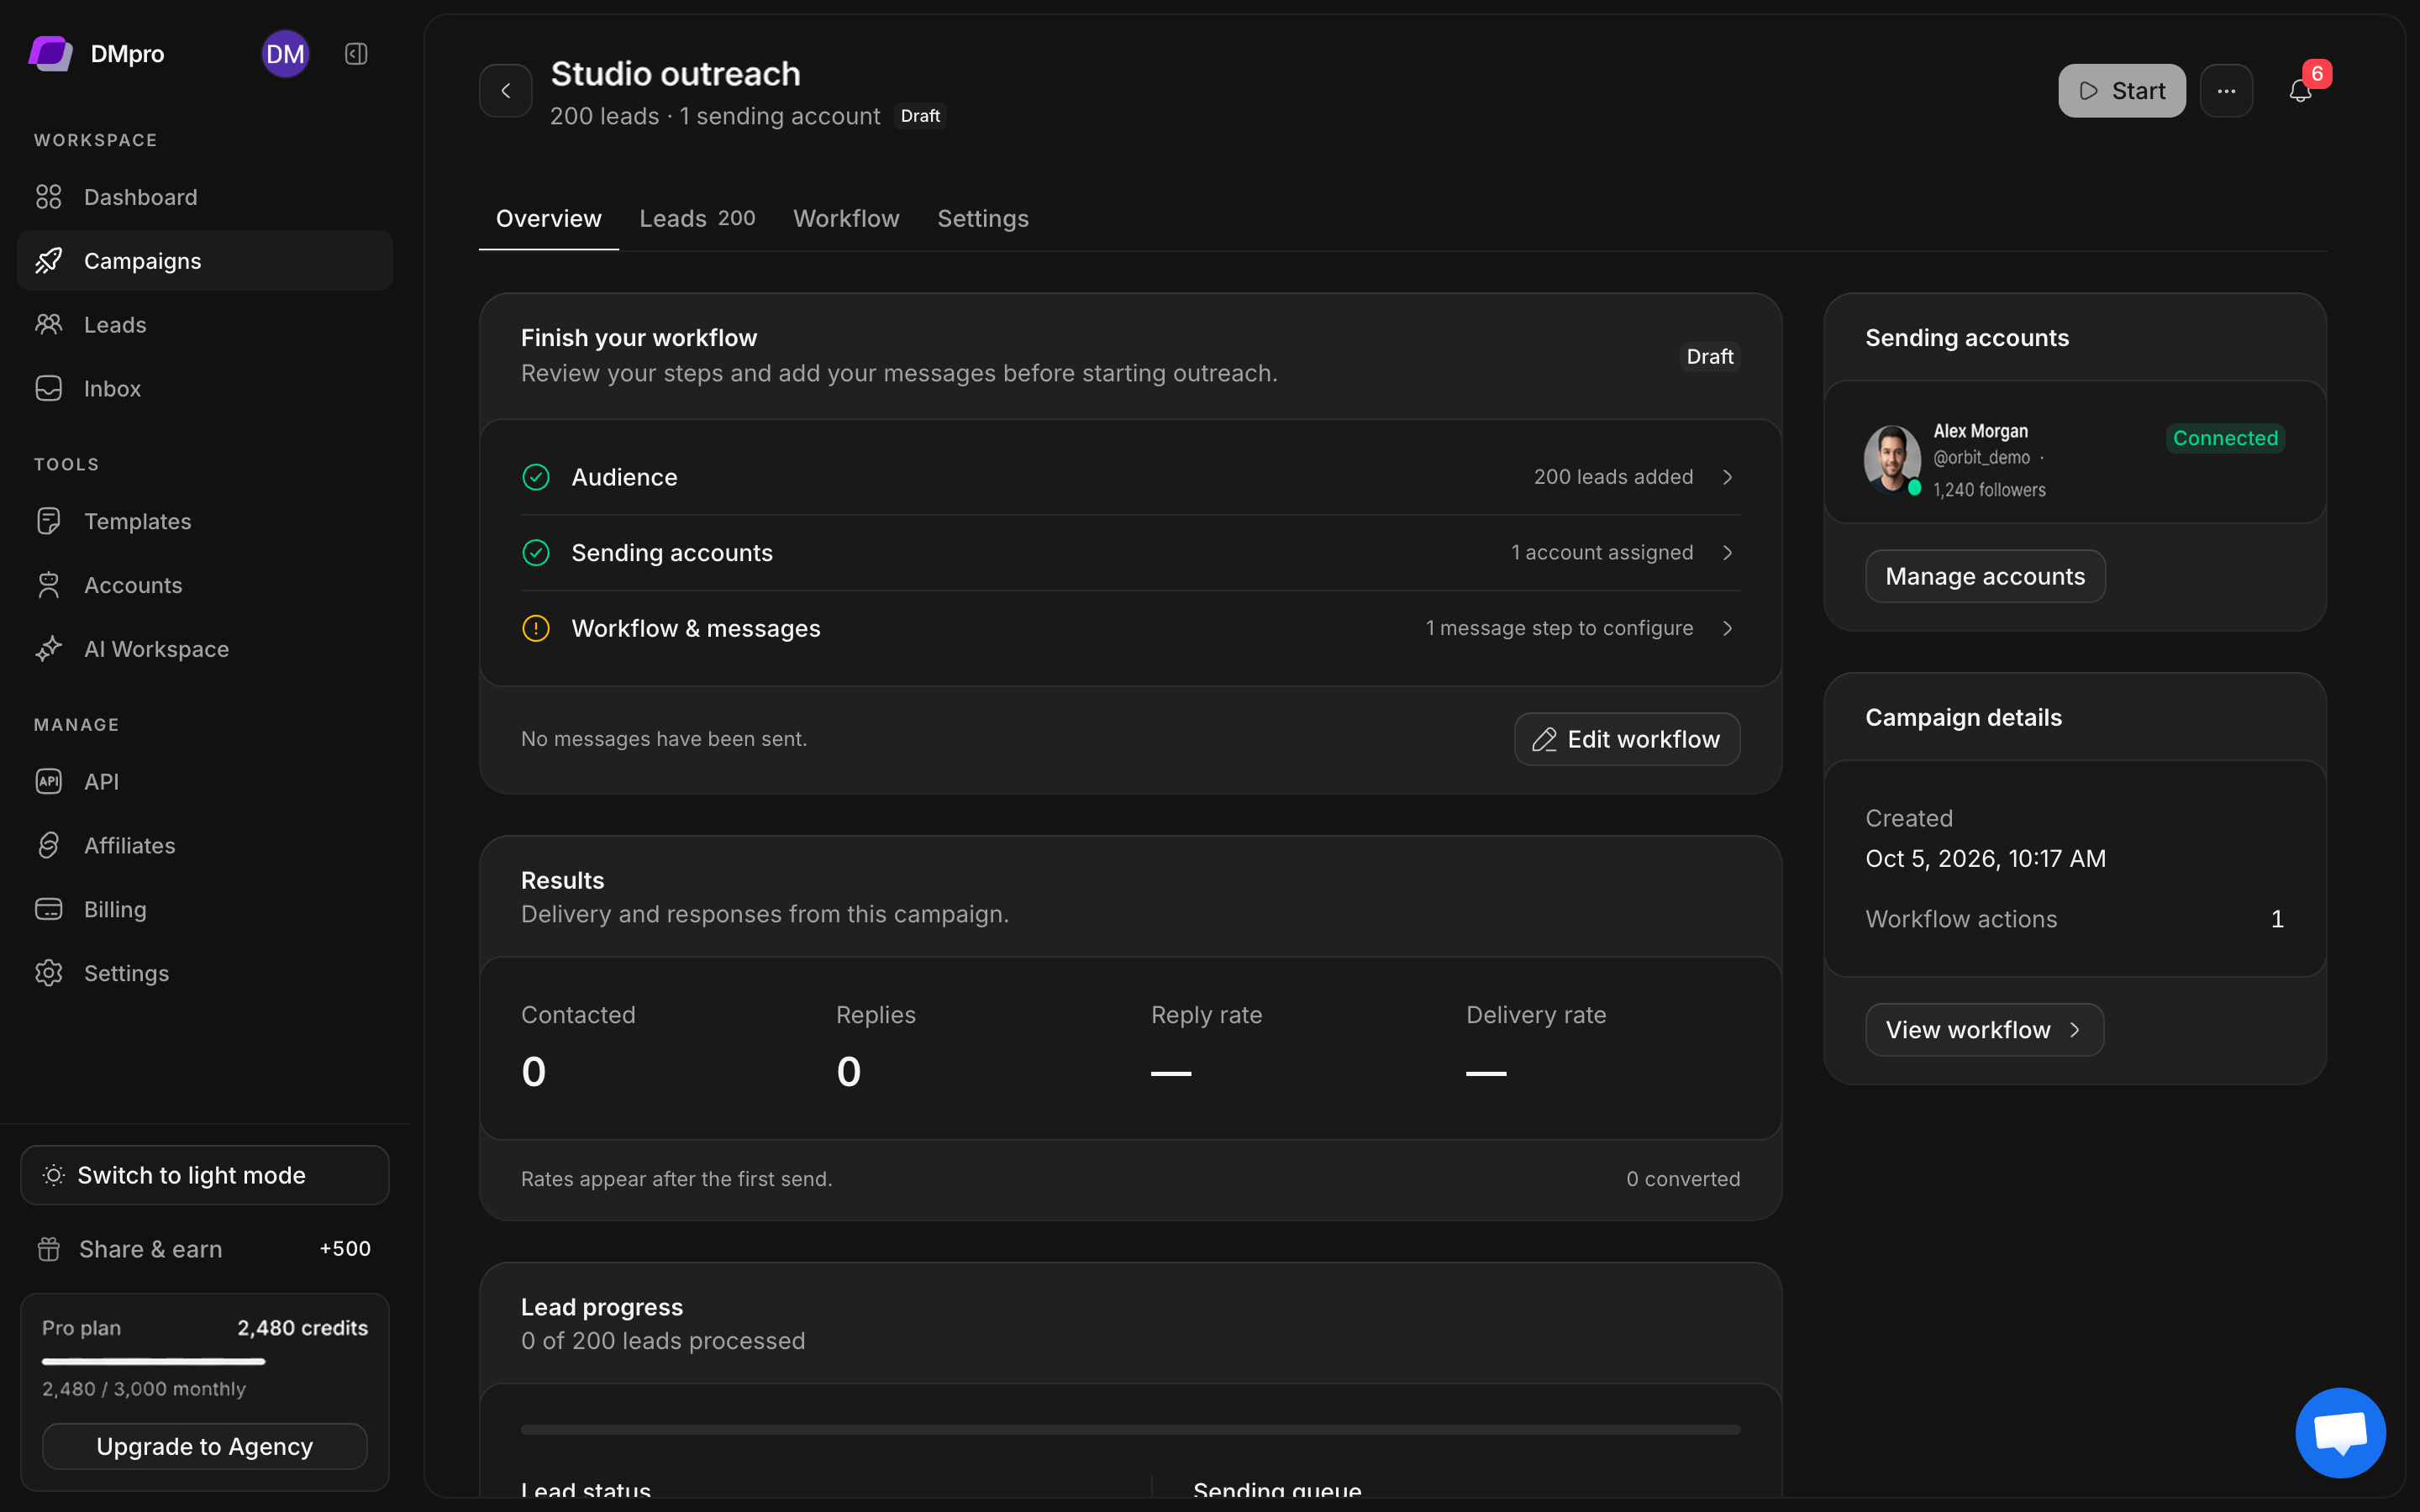Click the '0 converted' text
This screenshot has width=2420, height=1512.
(1683, 1179)
